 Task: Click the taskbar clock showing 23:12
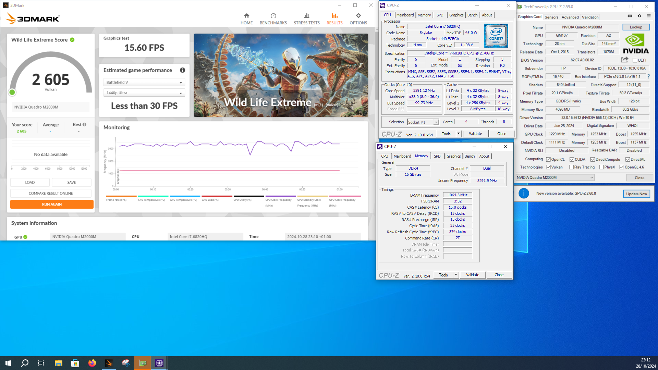click(x=646, y=360)
